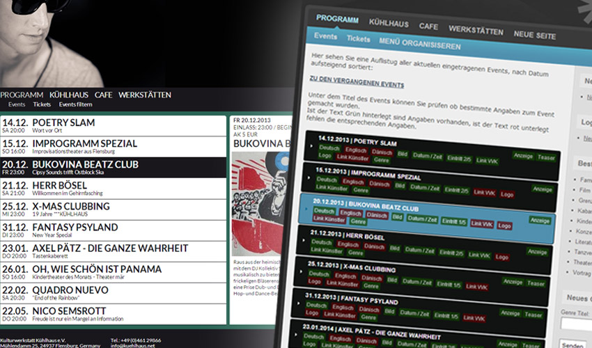Select Events filtern on the public site

click(x=75, y=104)
